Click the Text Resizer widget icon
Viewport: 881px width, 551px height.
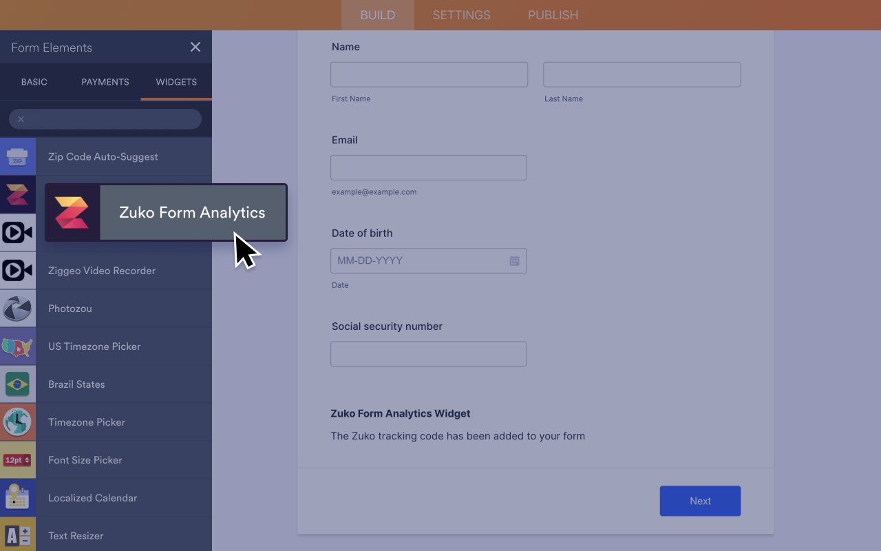point(17,535)
